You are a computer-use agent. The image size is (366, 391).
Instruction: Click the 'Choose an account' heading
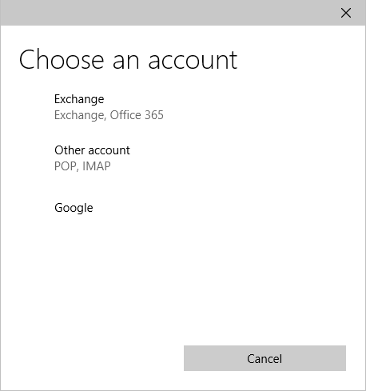pyautogui.click(x=128, y=60)
